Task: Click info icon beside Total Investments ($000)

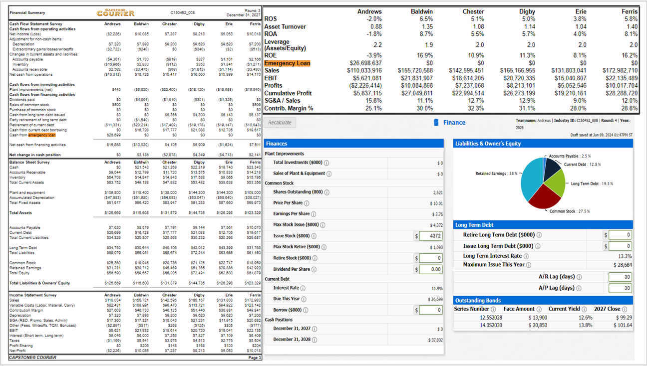Action: (x=326, y=163)
